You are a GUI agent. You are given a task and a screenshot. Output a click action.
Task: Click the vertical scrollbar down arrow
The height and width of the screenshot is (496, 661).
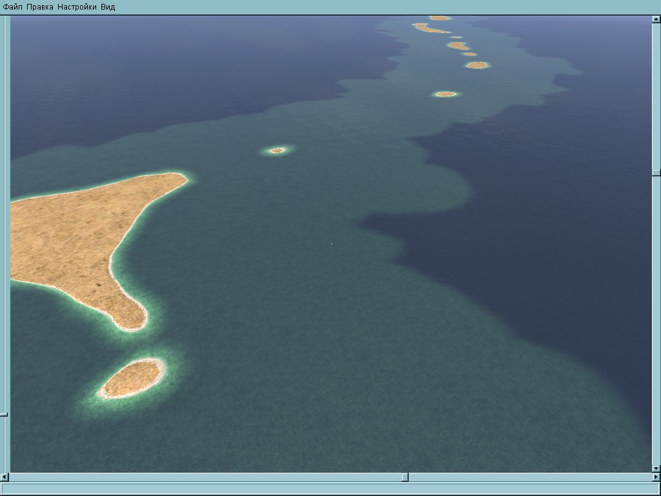coord(656,469)
